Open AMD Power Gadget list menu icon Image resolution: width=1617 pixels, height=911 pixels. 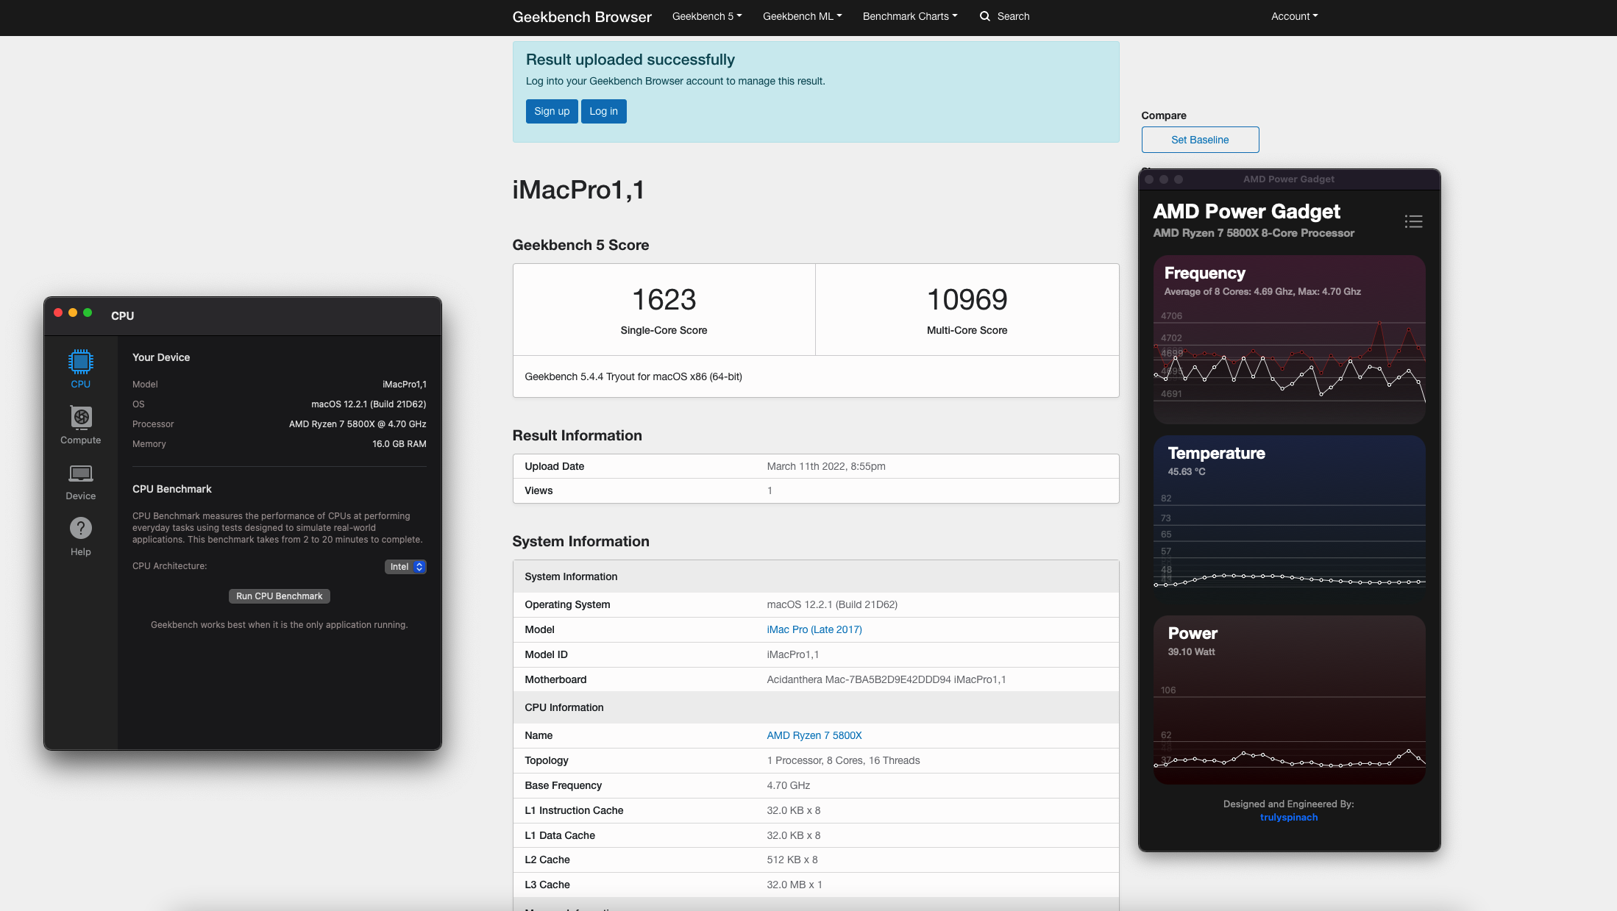(1413, 221)
